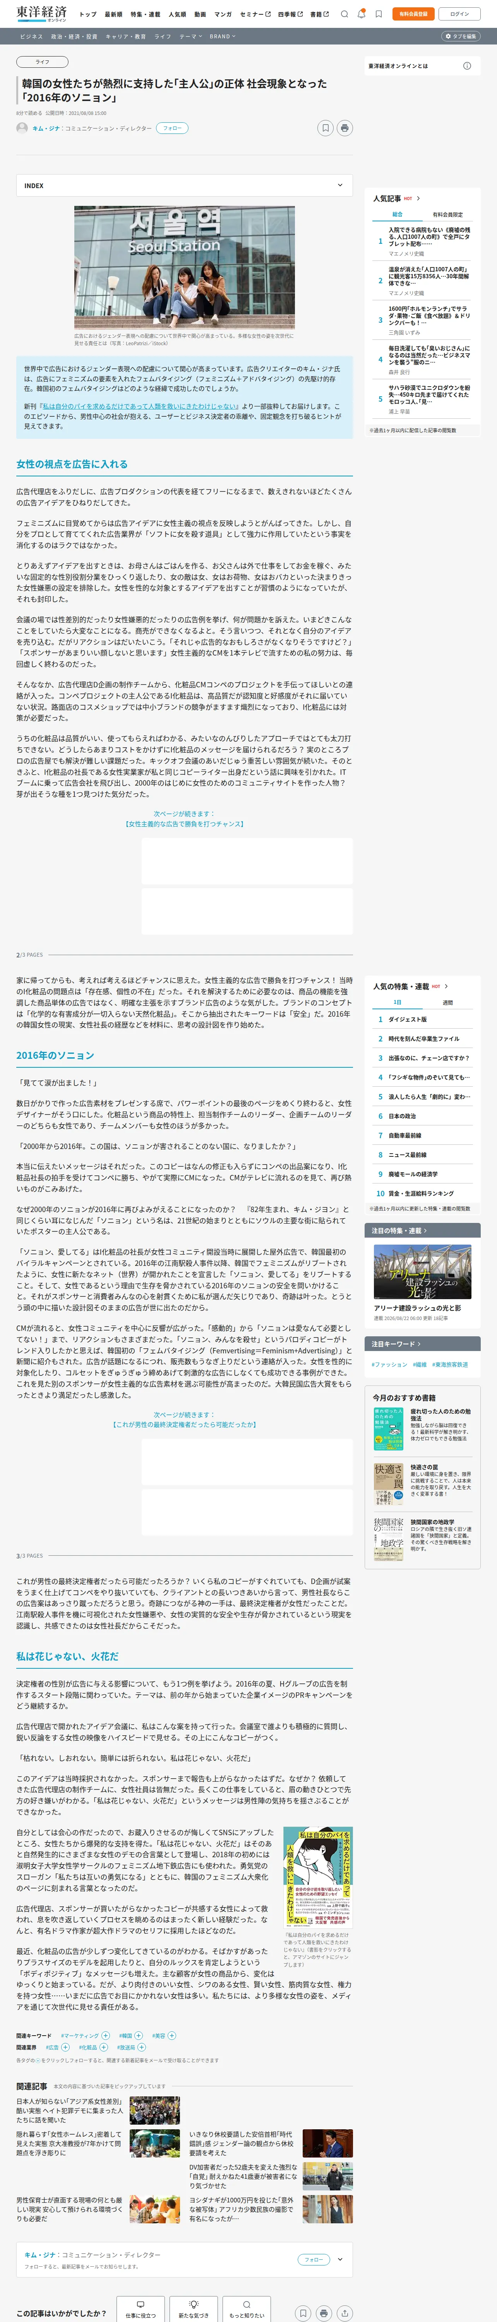Follow the #化粧品 industry plus icon
The width and height of the screenshot is (497, 2322).
tap(104, 2047)
